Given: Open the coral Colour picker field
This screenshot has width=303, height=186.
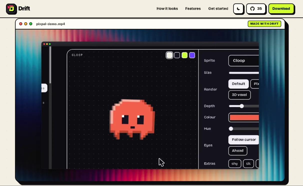Looking at the screenshot, I should click(x=244, y=117).
